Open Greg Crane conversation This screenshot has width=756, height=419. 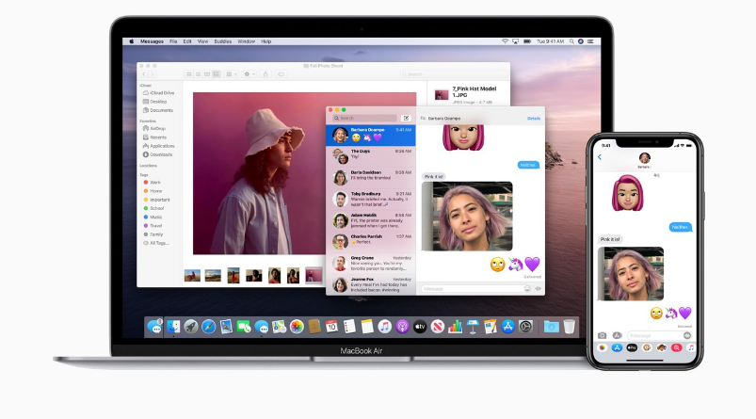371,264
